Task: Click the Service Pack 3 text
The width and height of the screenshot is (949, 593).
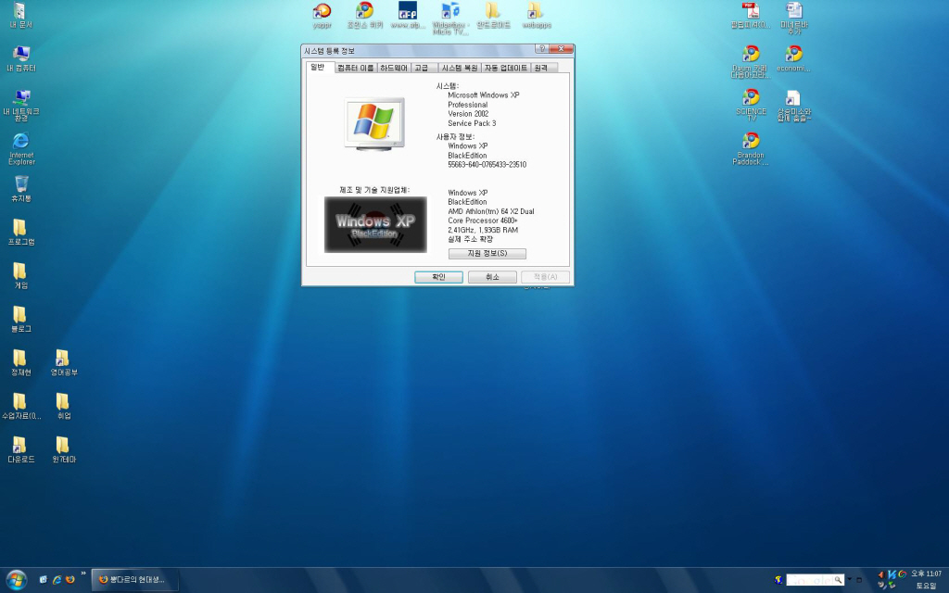Action: (x=472, y=123)
